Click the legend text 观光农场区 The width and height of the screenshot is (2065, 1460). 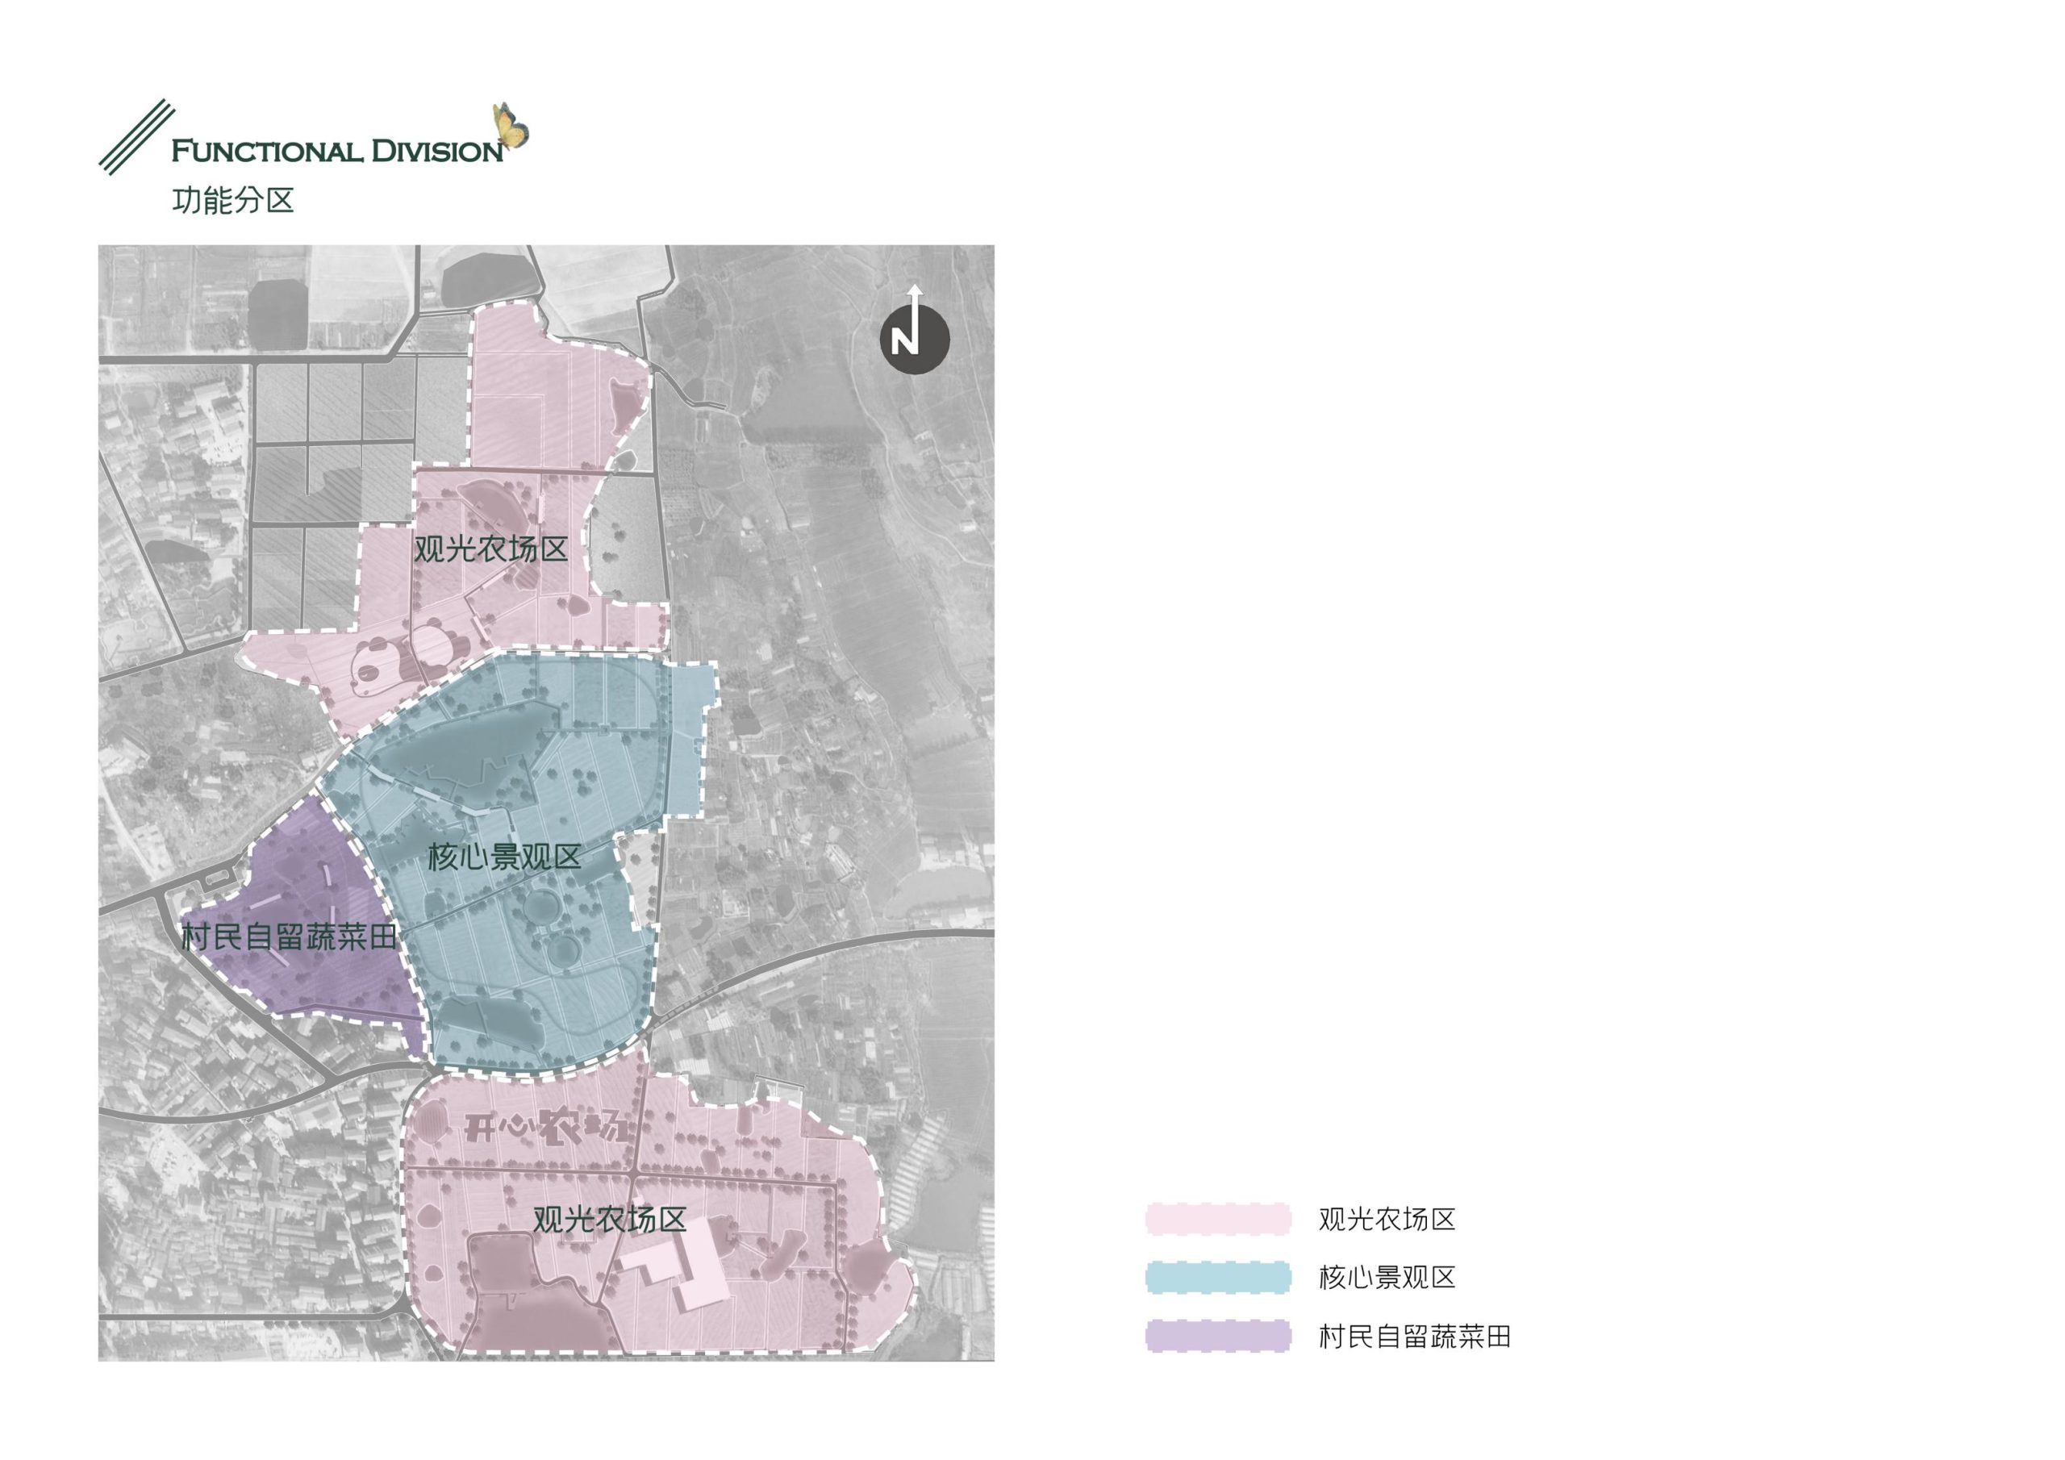tap(1387, 1219)
